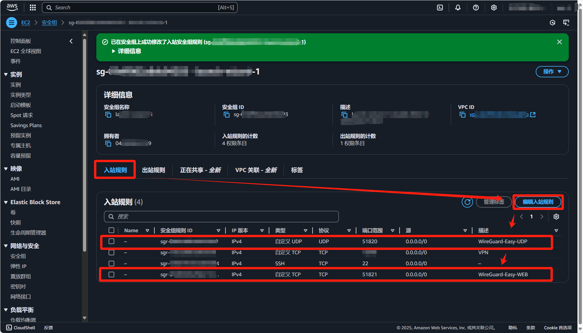Copy the security group ID
This screenshot has height=333, width=583.
(226, 115)
